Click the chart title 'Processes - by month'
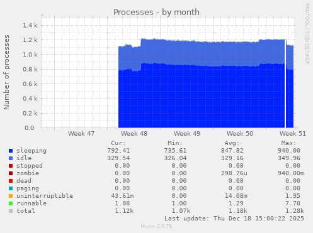The height and width of the screenshot is (233, 313). 156,12
